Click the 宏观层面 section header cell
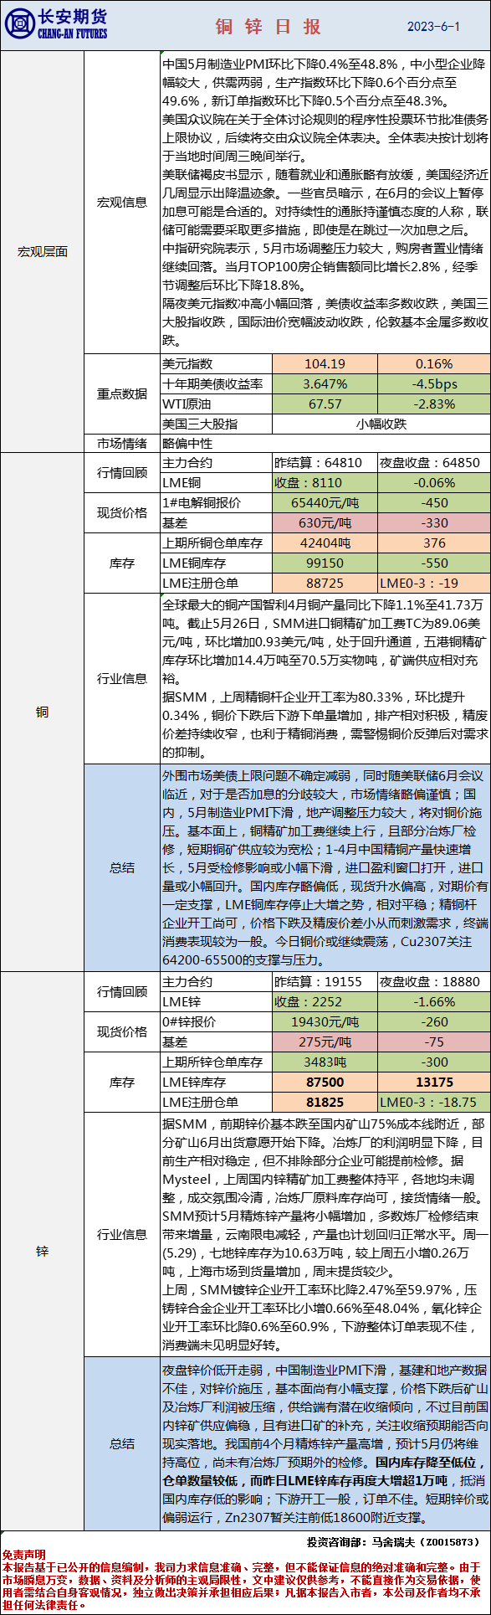 (x=42, y=251)
